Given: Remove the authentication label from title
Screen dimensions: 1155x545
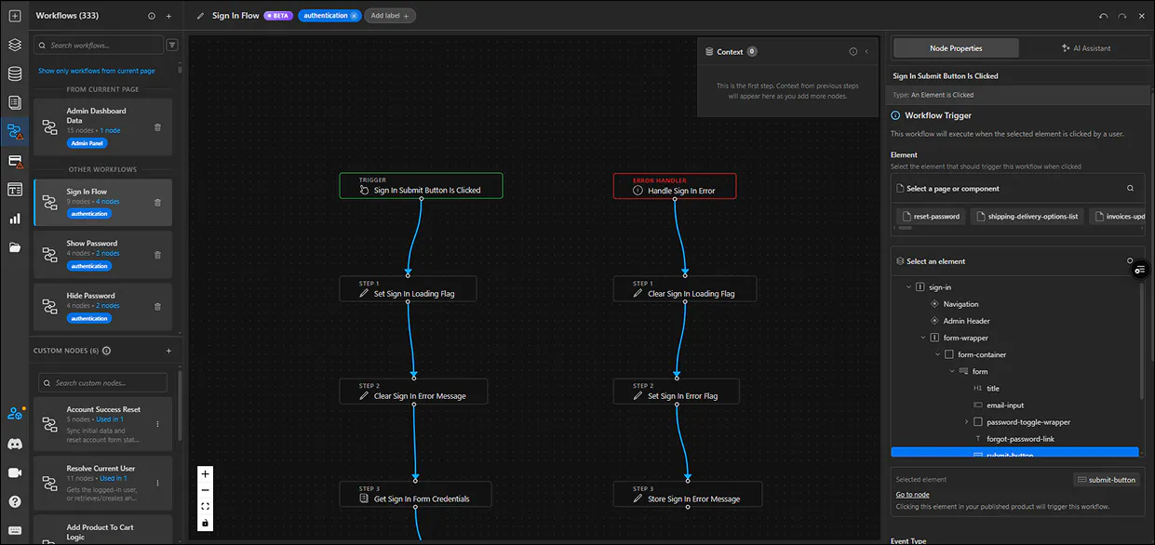Looking at the screenshot, I should point(354,16).
